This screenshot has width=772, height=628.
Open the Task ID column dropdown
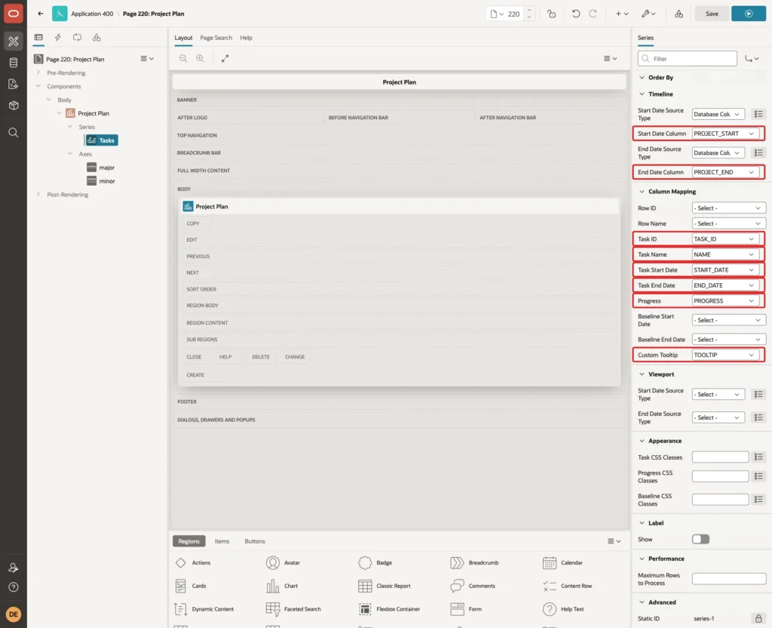coord(725,239)
